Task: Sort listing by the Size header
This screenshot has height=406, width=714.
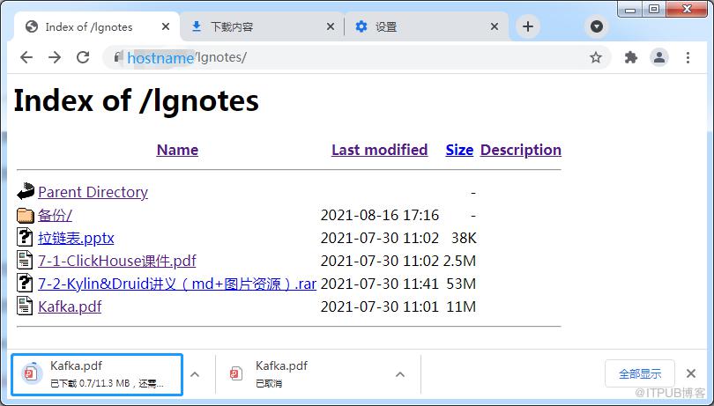Action: (459, 150)
